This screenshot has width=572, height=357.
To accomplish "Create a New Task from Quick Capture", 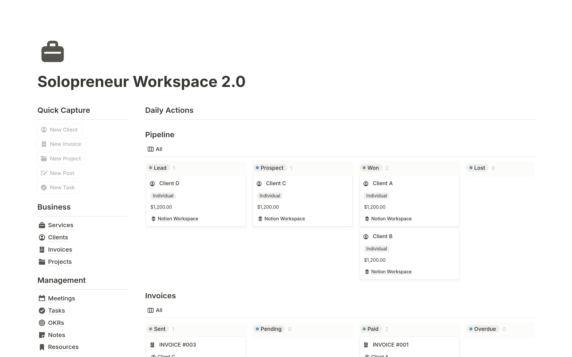I will point(58,188).
